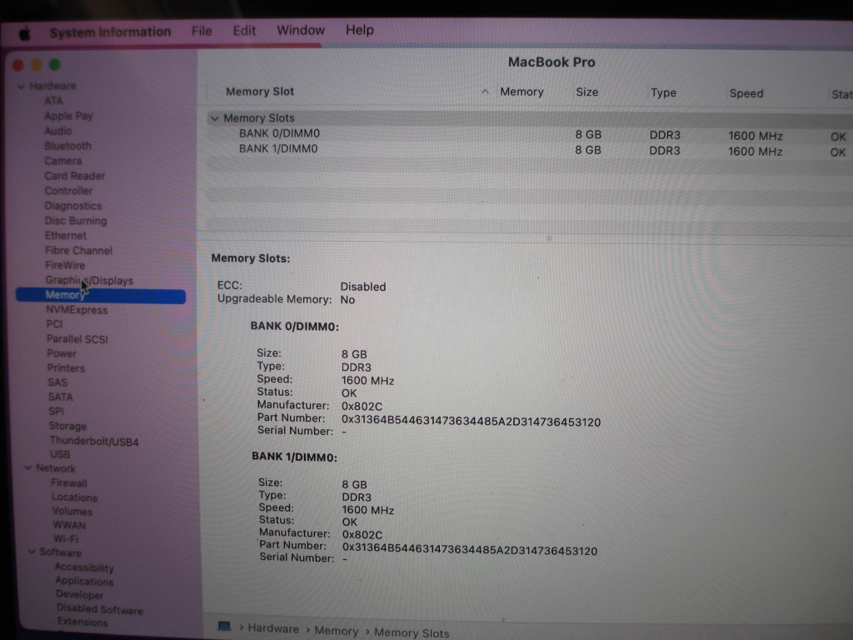Screen dimensions: 853x640
Task: Open the Help menu
Action: (x=360, y=30)
